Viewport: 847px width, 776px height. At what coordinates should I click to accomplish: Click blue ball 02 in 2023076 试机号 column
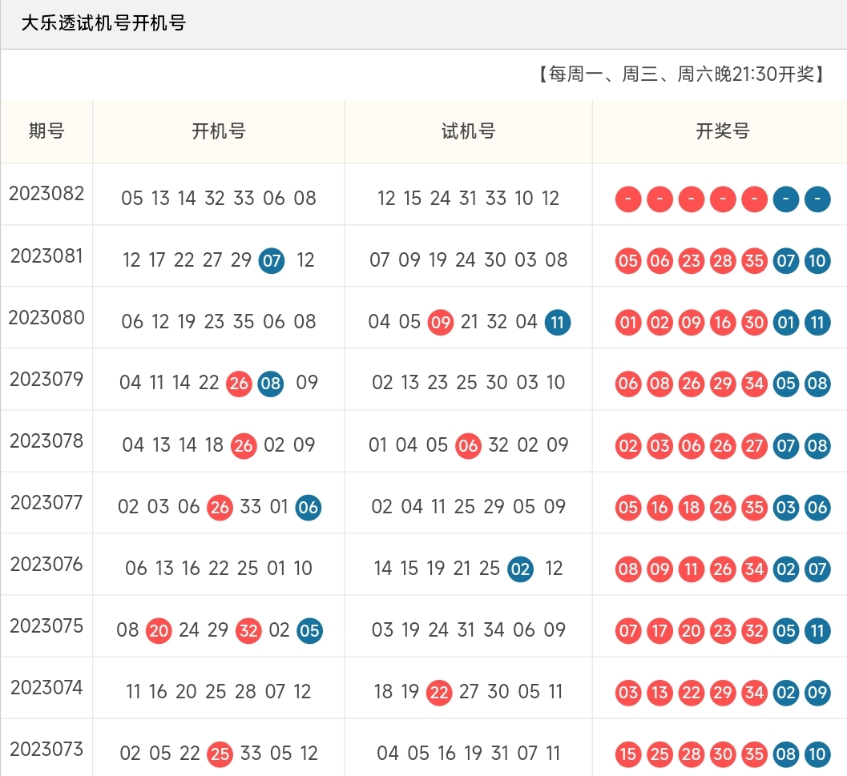point(521,569)
